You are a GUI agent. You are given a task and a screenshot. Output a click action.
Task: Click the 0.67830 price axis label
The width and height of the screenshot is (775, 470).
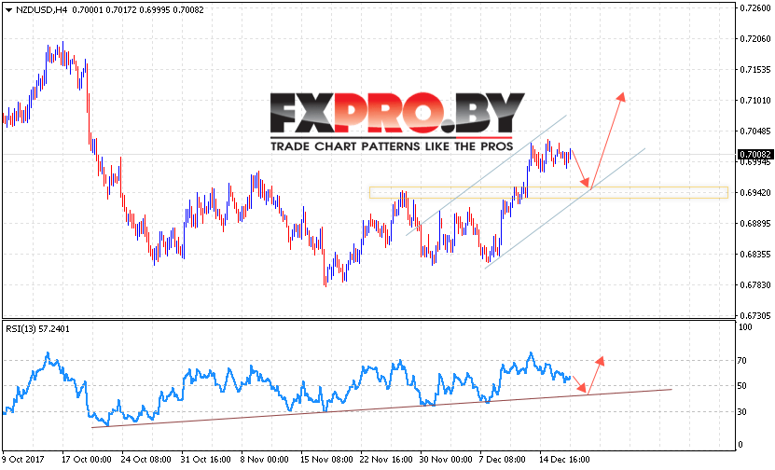point(755,284)
